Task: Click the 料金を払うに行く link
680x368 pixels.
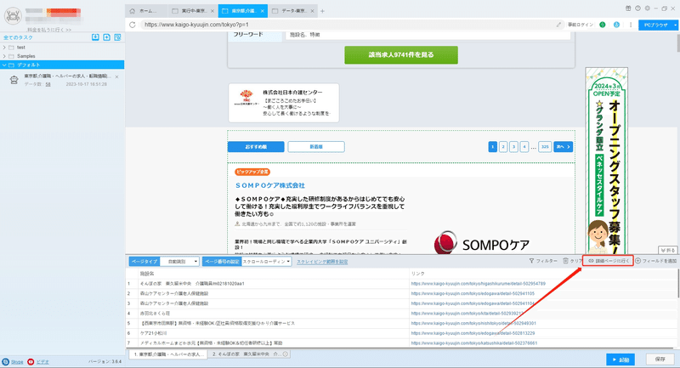Action: click(49, 30)
